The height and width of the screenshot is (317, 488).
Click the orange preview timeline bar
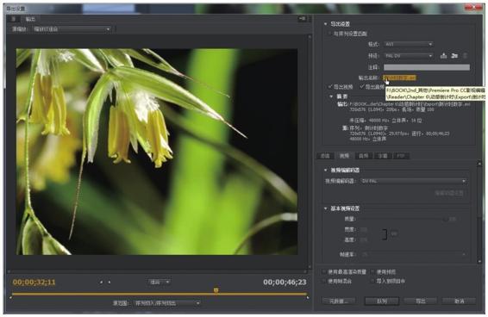pyautogui.click(x=160, y=294)
